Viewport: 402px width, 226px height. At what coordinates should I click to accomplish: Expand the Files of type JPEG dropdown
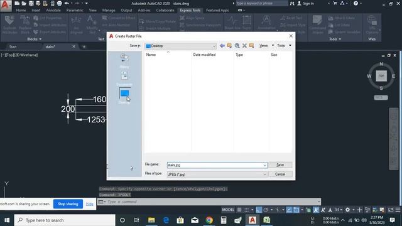click(x=264, y=175)
